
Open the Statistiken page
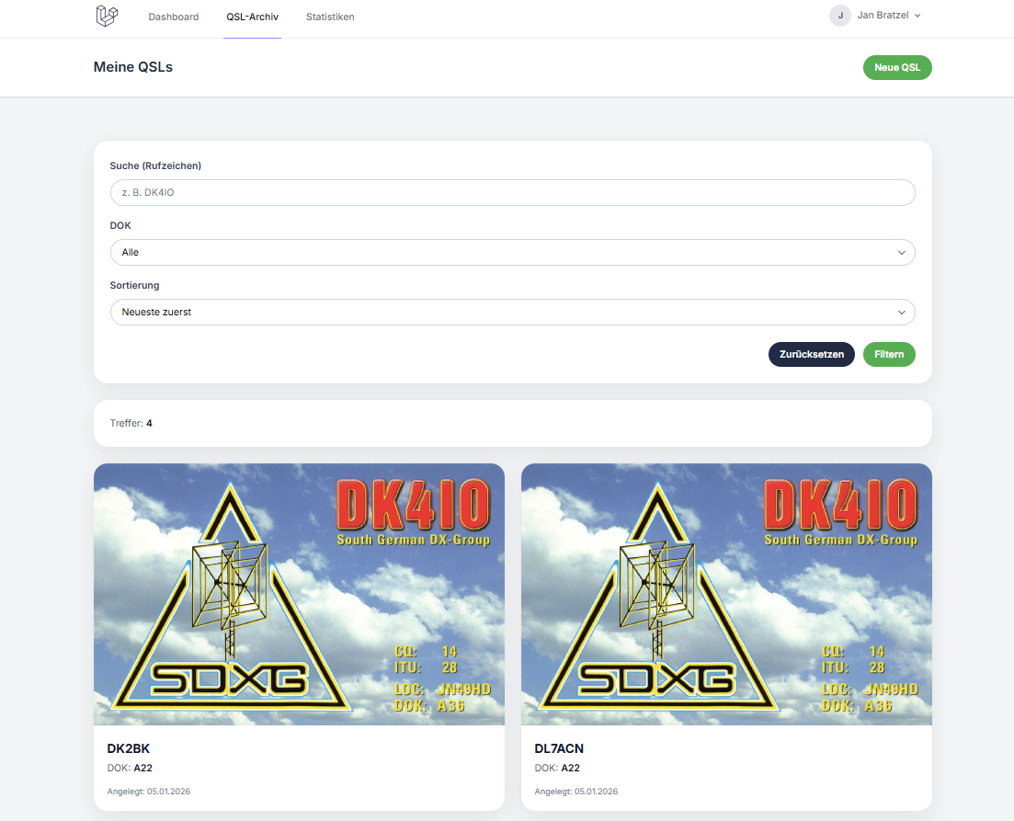330,16
